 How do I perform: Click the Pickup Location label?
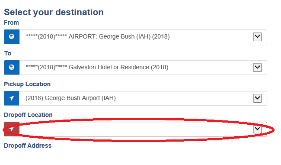pyautogui.click(x=27, y=84)
